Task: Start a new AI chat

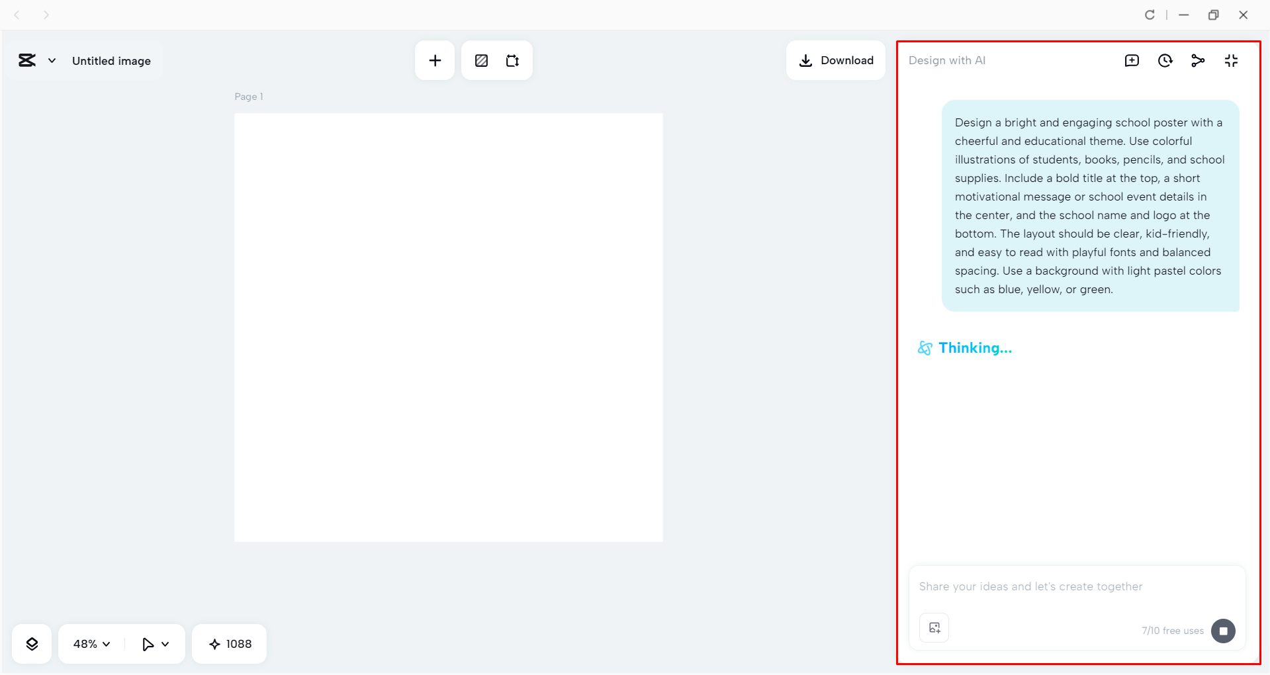Action: [1132, 61]
